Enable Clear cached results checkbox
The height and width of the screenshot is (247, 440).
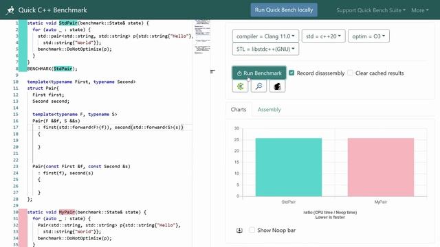pos(350,73)
